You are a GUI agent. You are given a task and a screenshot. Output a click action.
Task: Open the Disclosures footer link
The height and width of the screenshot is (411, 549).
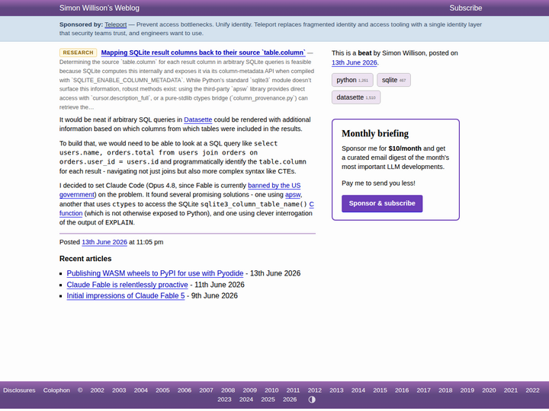tap(19, 390)
